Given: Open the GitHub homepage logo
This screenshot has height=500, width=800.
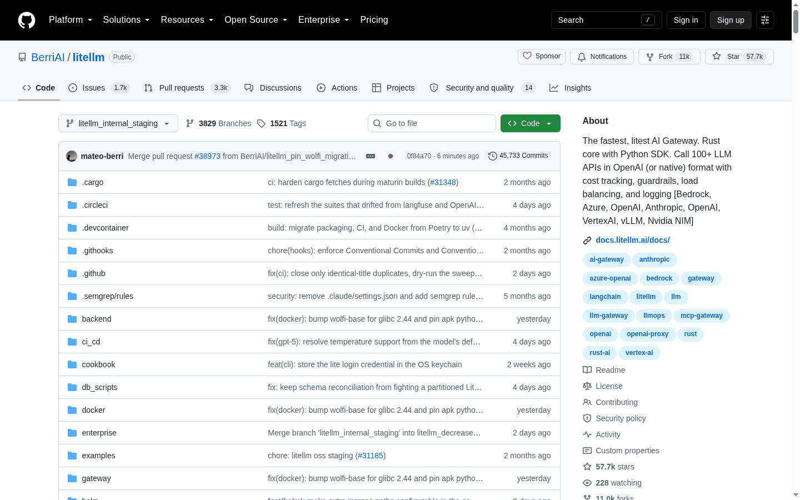Looking at the screenshot, I should click(x=27, y=20).
